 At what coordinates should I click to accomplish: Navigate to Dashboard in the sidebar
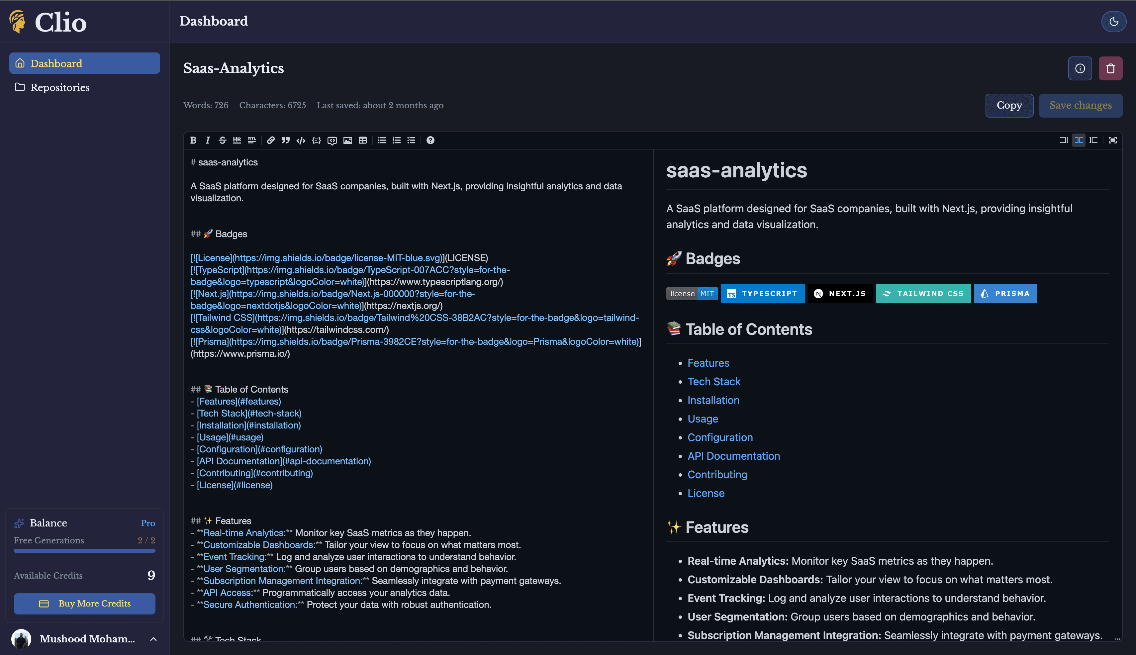coord(56,63)
